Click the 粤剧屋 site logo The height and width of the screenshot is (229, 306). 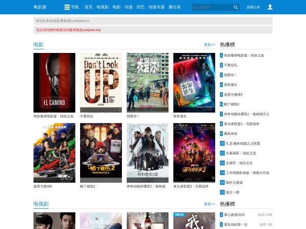[x=40, y=7]
